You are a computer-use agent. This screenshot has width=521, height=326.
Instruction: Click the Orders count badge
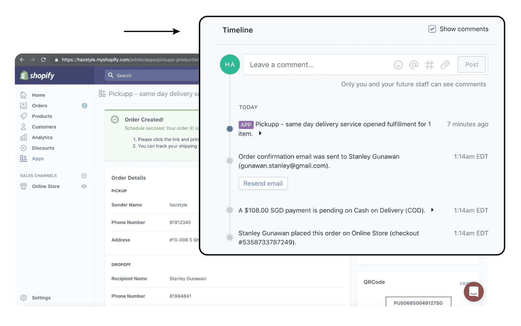(84, 106)
